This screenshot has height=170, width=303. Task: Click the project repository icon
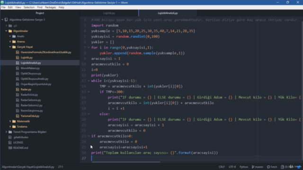6,20
